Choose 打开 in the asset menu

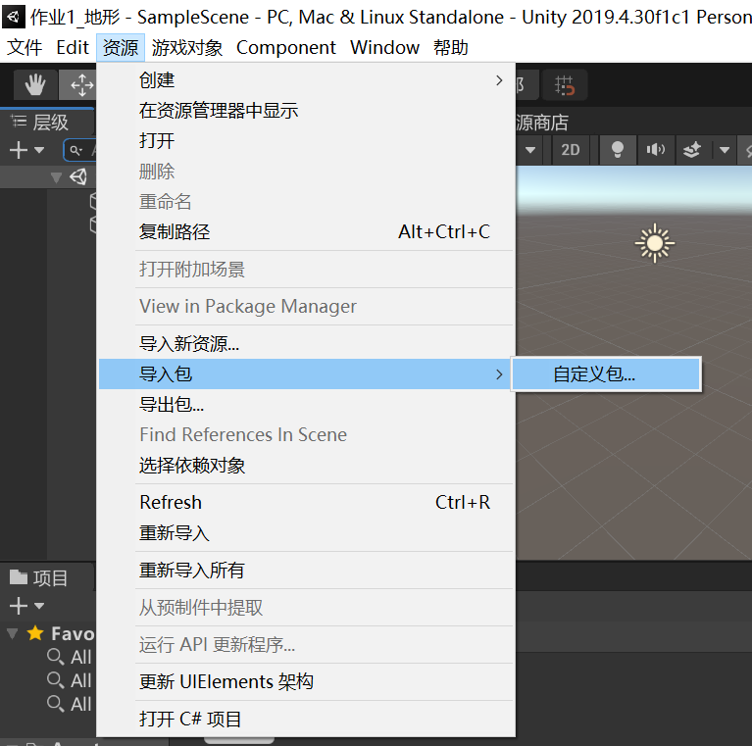pos(306,141)
